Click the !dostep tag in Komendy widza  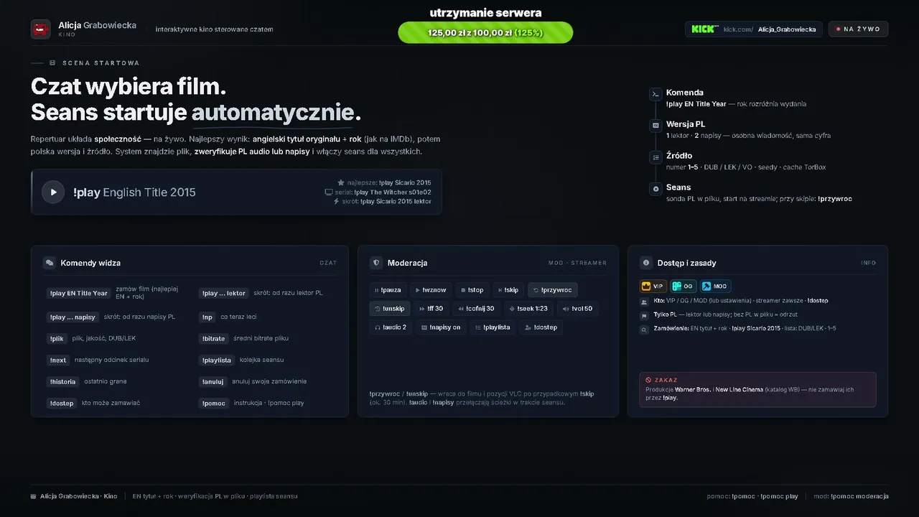pyautogui.click(x=62, y=403)
